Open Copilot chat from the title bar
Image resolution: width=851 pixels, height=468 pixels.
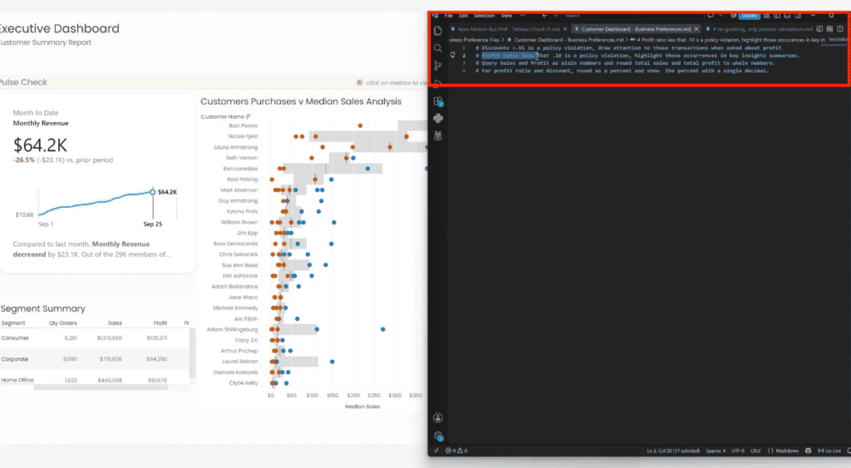click(711, 15)
